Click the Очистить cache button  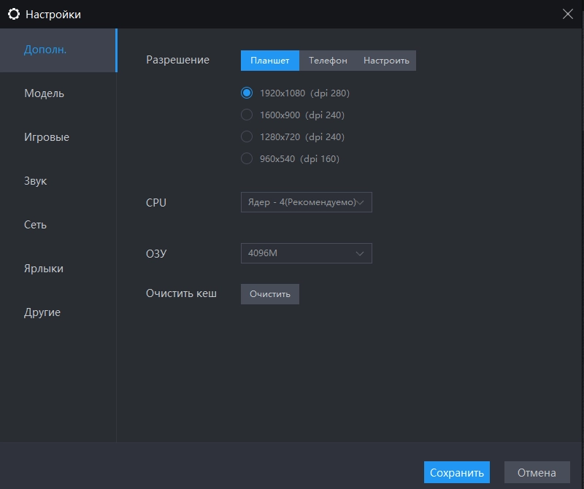click(269, 294)
